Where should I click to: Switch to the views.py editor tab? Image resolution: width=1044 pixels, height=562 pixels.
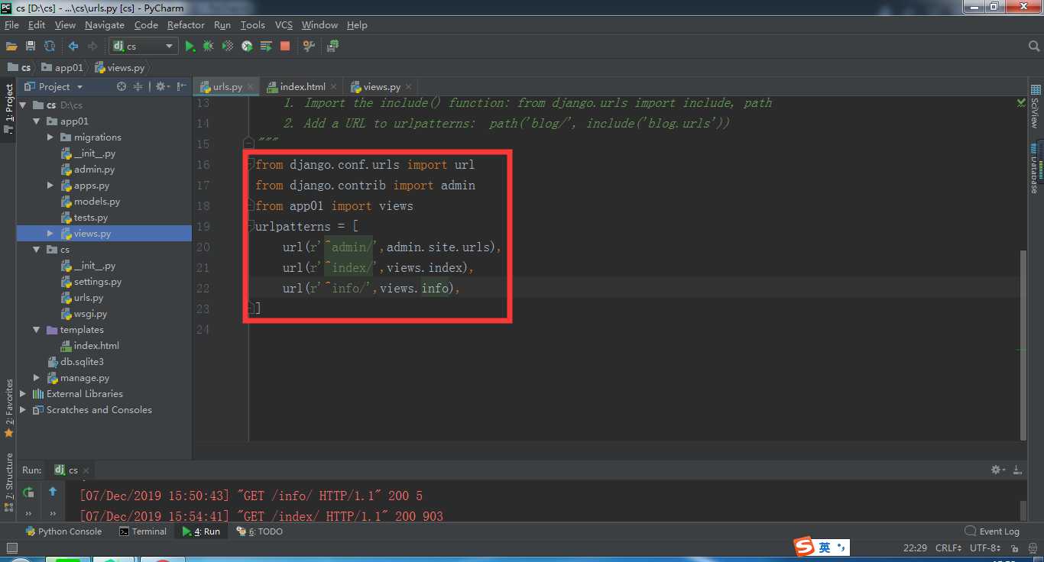click(382, 86)
